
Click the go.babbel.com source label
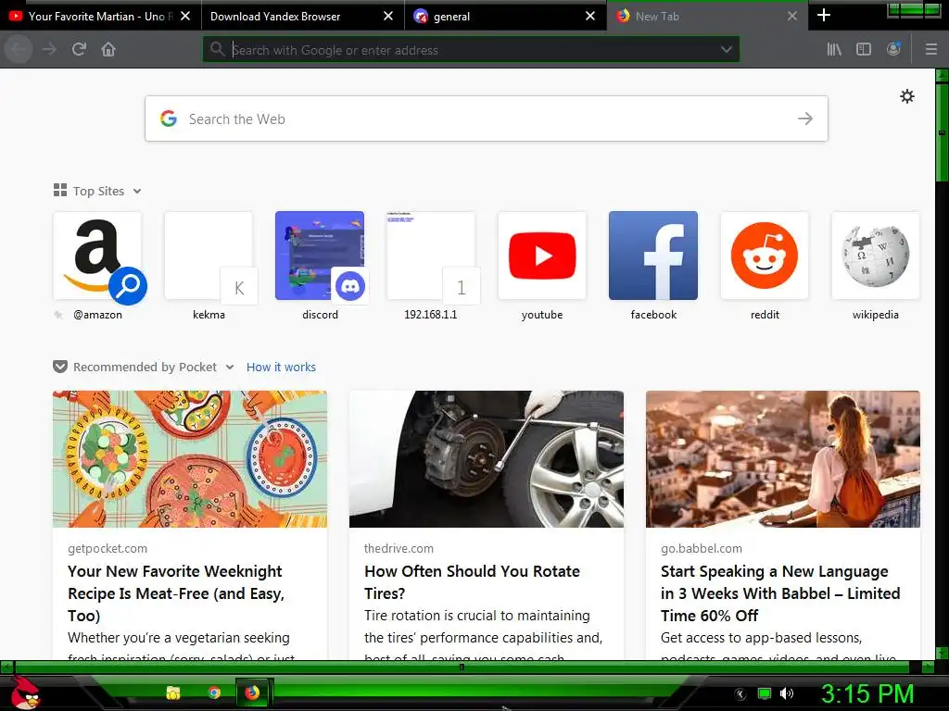[702, 548]
